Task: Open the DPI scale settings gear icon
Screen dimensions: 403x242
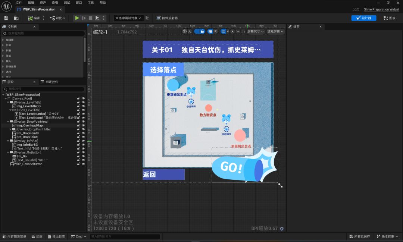Action: [x=282, y=229]
